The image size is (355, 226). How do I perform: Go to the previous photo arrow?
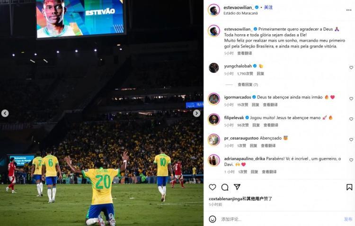click(x=5, y=113)
